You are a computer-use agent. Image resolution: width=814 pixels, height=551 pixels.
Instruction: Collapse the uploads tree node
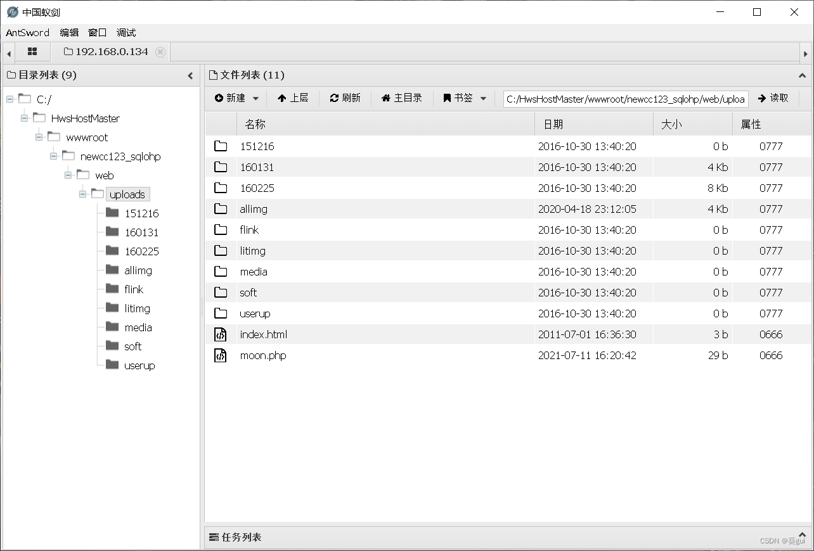coord(82,194)
